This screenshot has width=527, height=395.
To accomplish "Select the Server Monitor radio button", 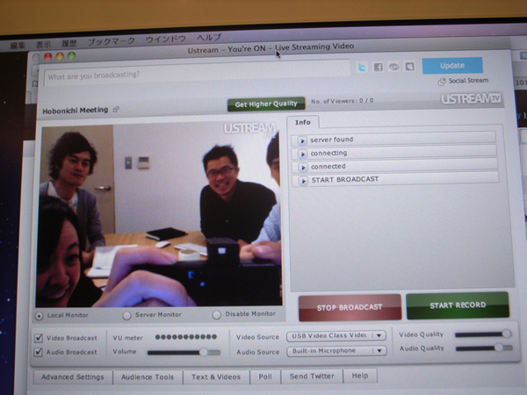I will pos(127,314).
